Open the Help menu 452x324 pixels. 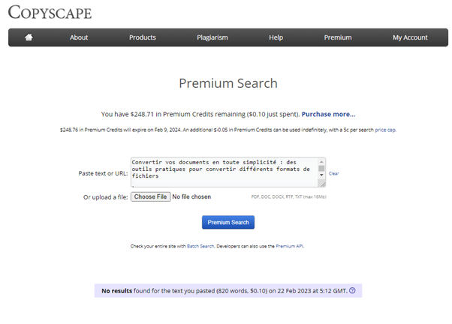276,37
